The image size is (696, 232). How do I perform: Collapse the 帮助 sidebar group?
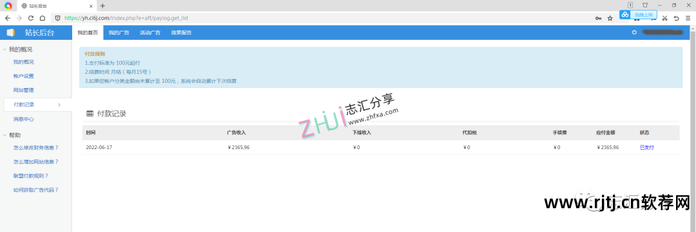[5, 135]
